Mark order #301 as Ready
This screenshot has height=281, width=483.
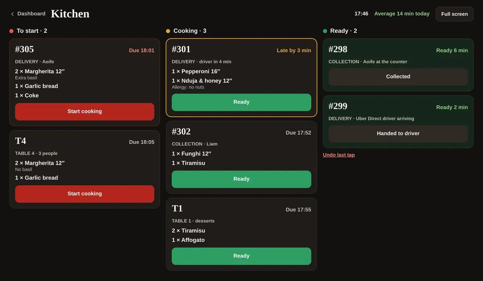click(242, 102)
